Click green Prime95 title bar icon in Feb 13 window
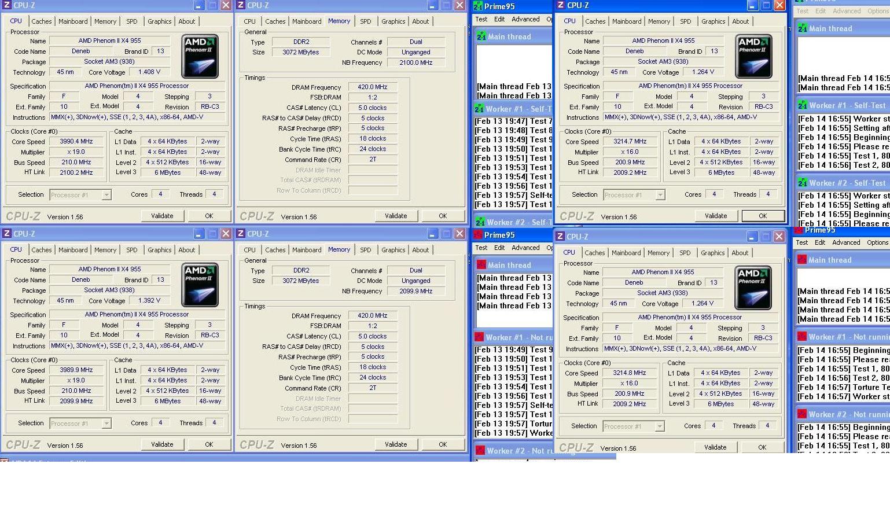 (479, 6)
